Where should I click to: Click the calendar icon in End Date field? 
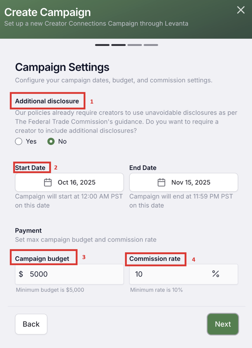click(x=161, y=183)
